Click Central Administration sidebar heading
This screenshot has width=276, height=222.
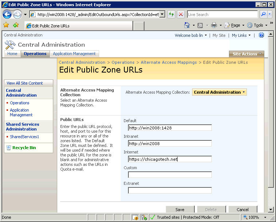point(21,93)
